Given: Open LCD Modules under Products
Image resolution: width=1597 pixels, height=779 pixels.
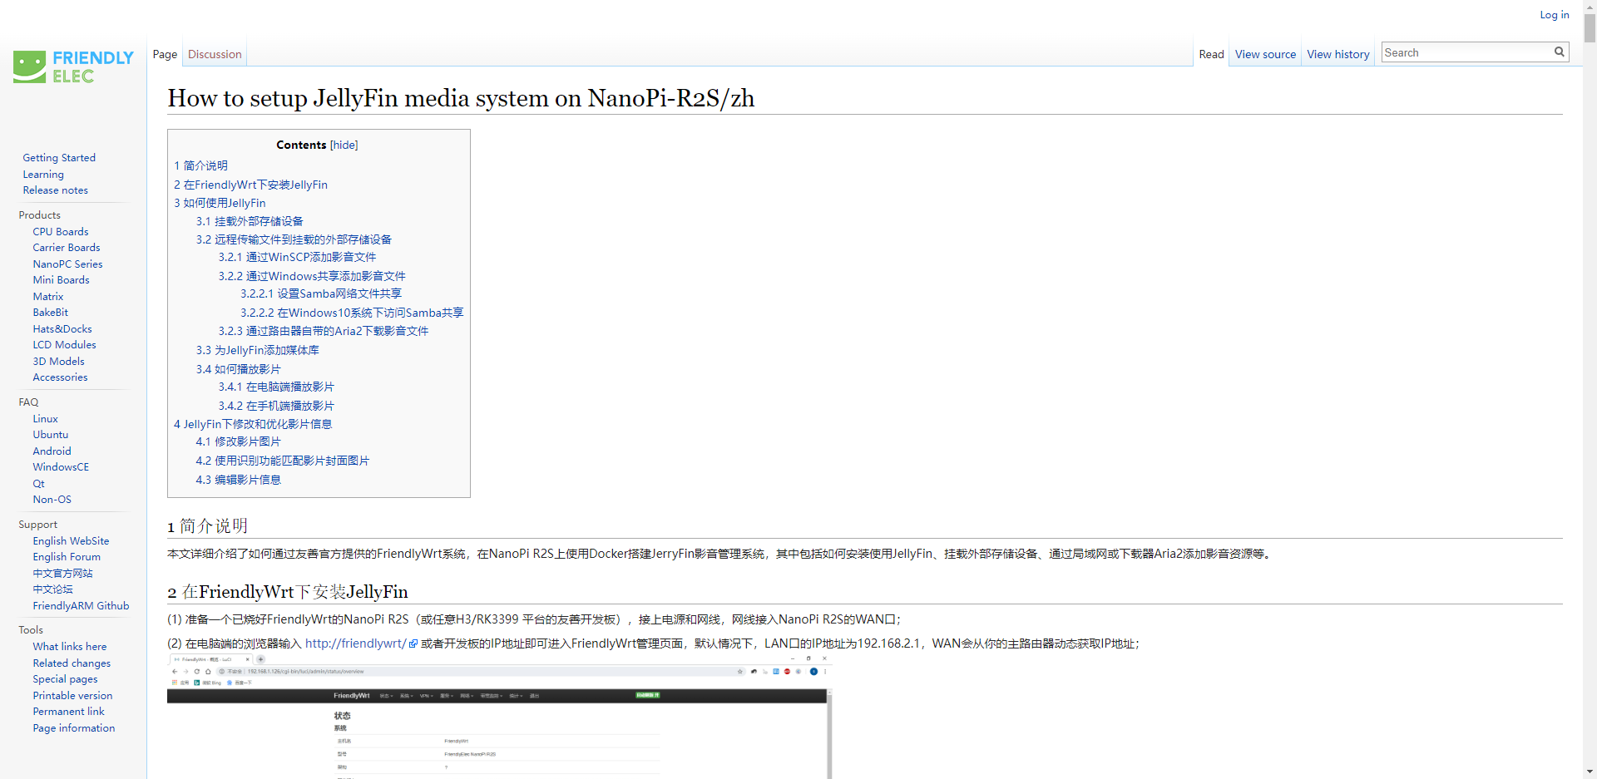Looking at the screenshot, I should pos(64,344).
